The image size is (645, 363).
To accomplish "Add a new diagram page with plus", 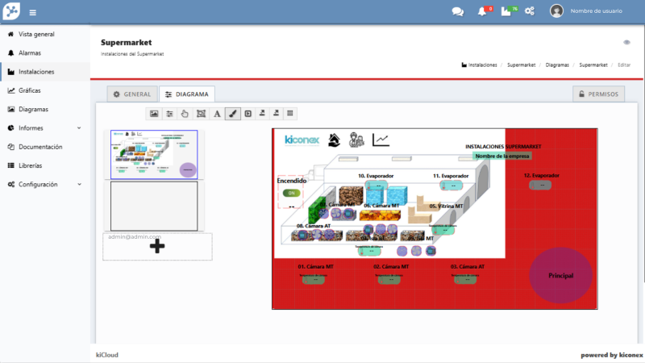I will pos(158,247).
